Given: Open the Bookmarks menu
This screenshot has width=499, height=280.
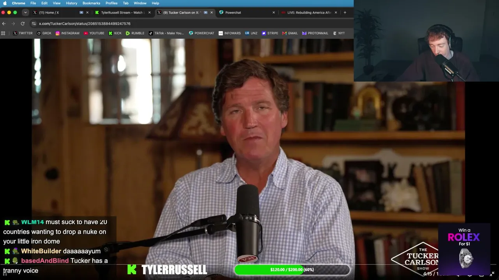Looking at the screenshot, I should 91,3.
